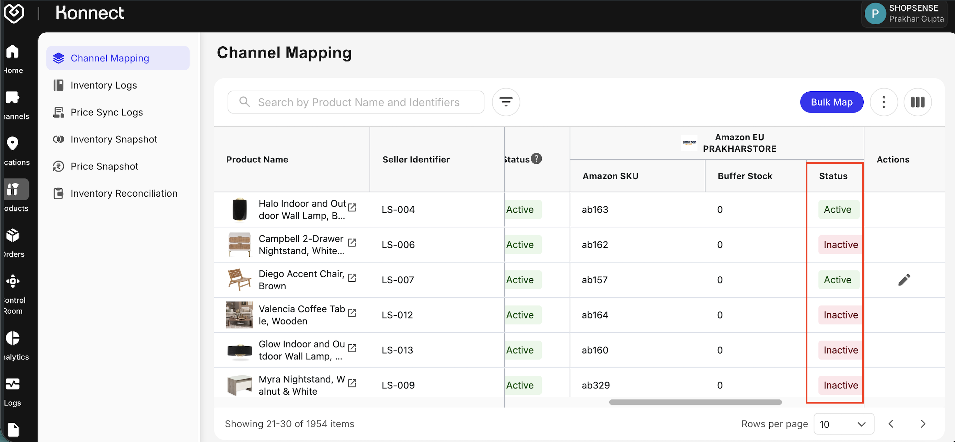This screenshot has height=442, width=955.
Task: Expand the Rows per page dropdown
Action: [x=843, y=424]
